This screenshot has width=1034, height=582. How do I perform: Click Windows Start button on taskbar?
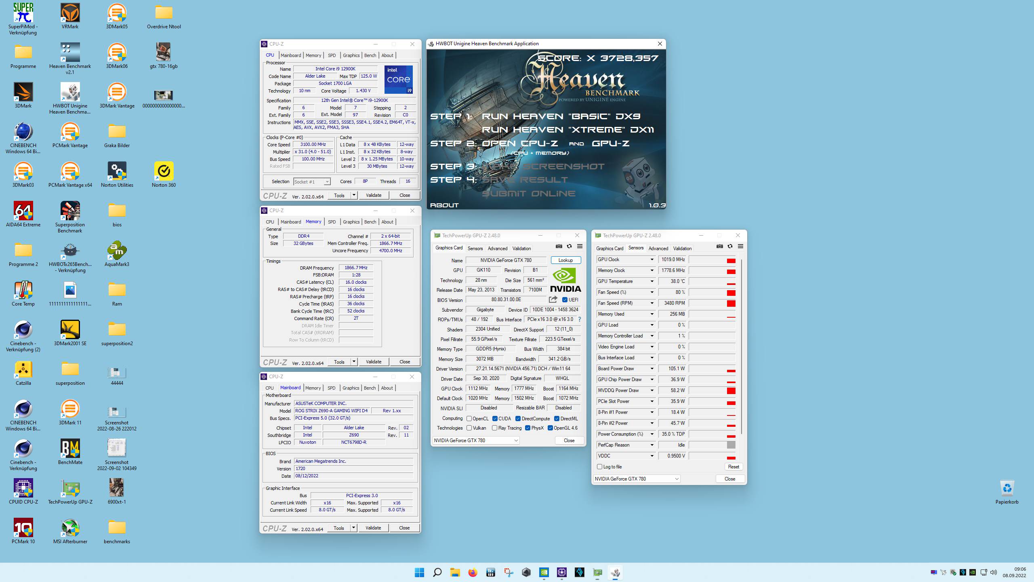(419, 572)
